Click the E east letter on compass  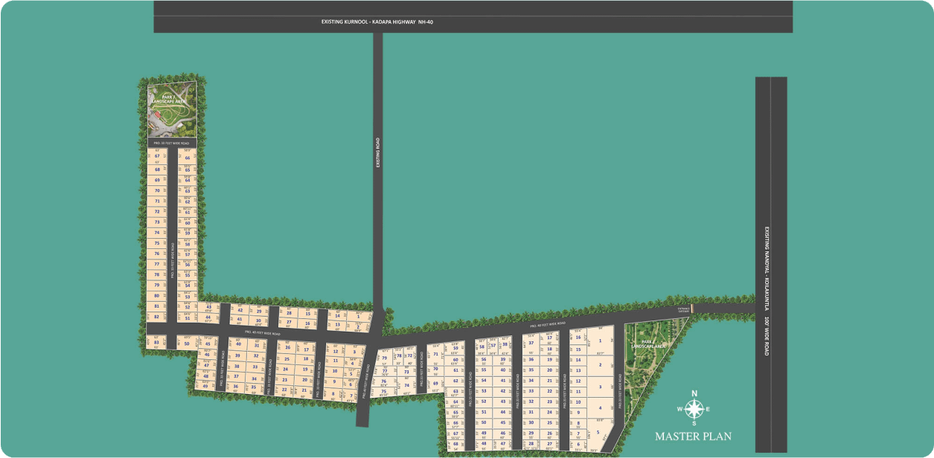point(709,409)
